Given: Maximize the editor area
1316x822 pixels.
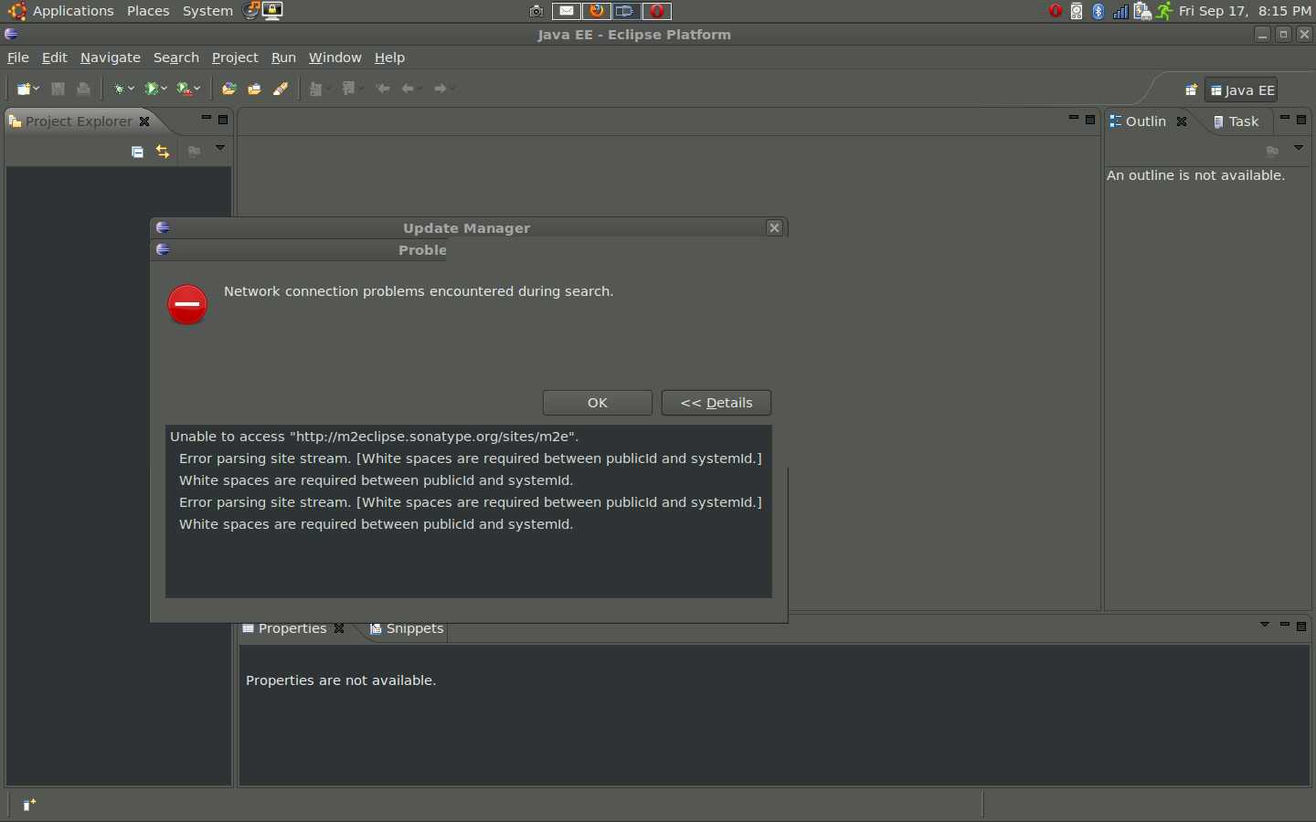Looking at the screenshot, I should tap(1090, 120).
